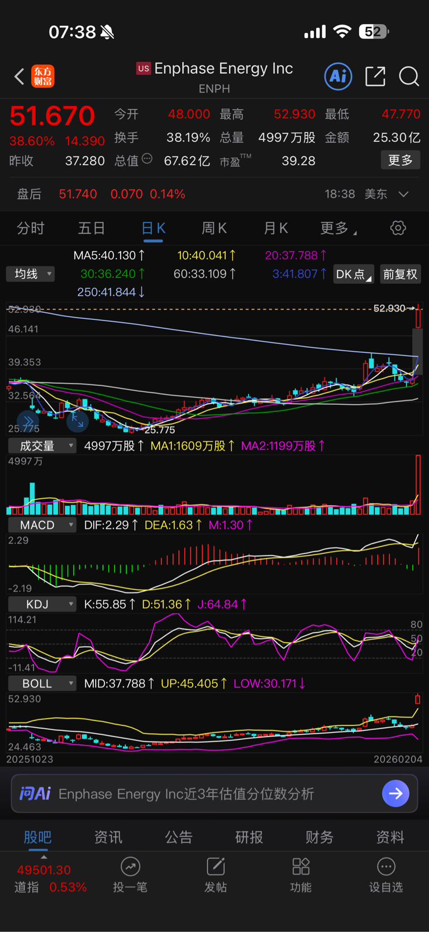Tap the 250:41.844 moving average value

[x=111, y=292]
